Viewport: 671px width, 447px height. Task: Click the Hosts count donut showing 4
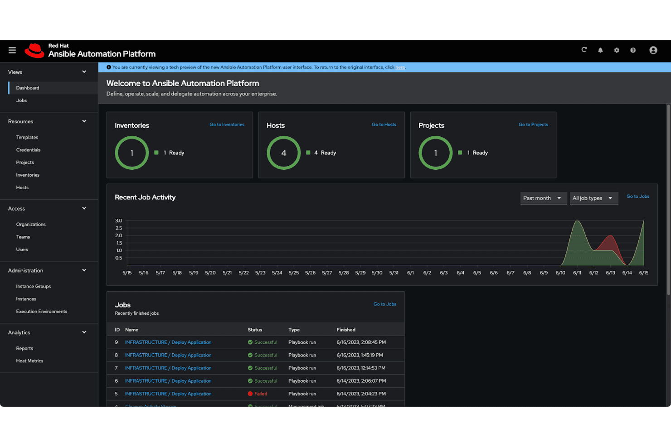(284, 153)
